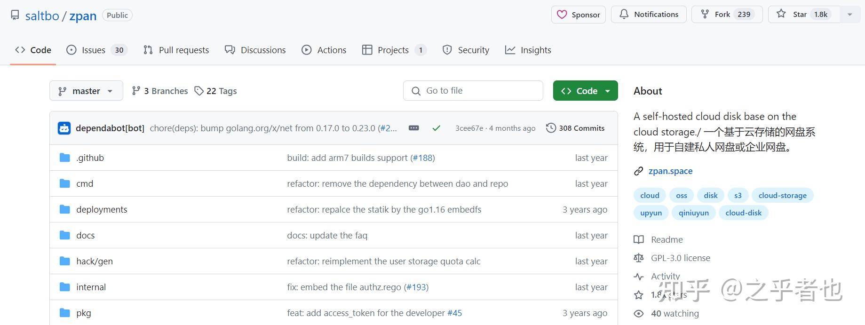865x325 pixels.
Task: Focus the Go to file search field
Action: point(473,90)
